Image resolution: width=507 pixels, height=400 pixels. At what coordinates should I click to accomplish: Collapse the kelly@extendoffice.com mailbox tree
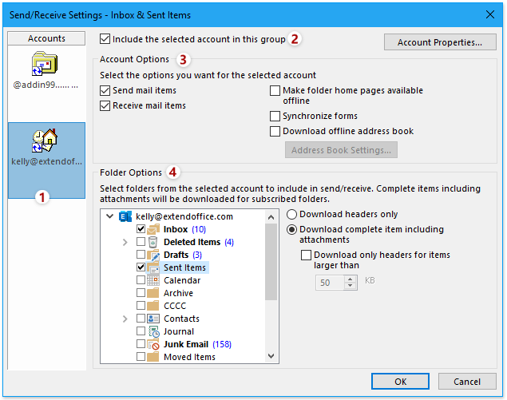[x=109, y=216]
